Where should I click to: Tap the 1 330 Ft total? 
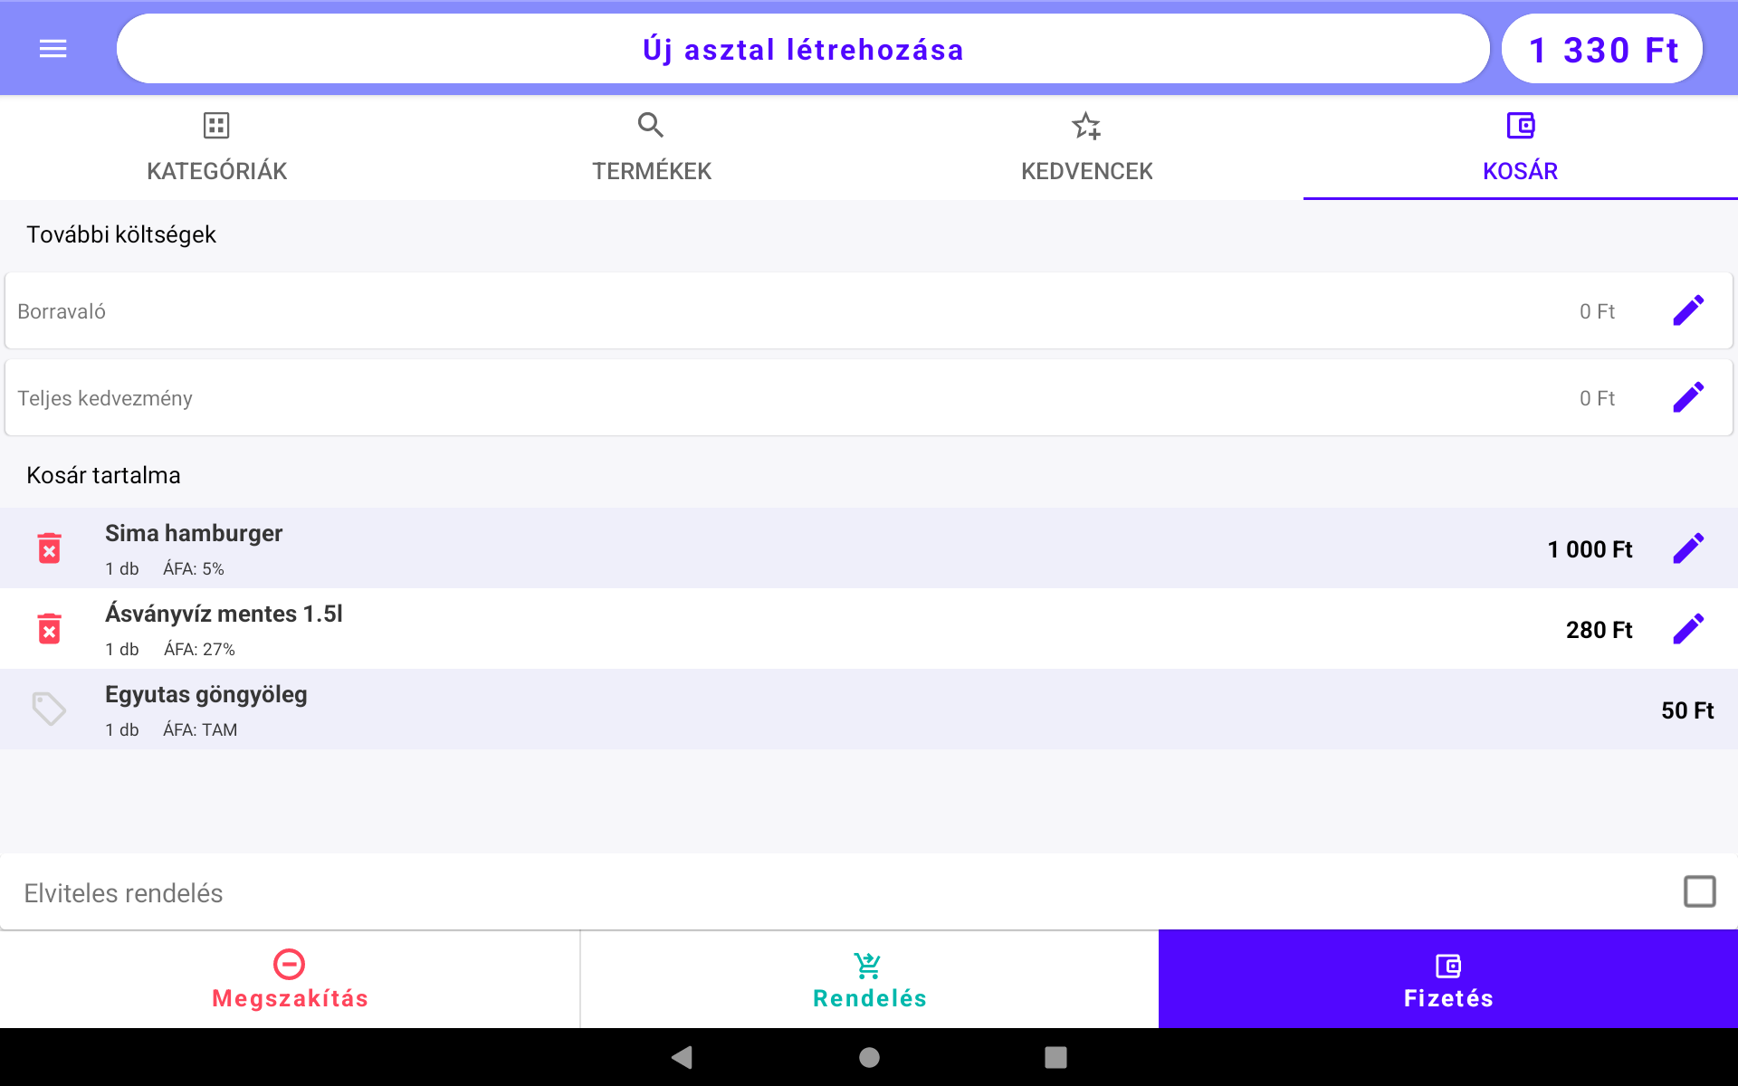click(x=1602, y=49)
